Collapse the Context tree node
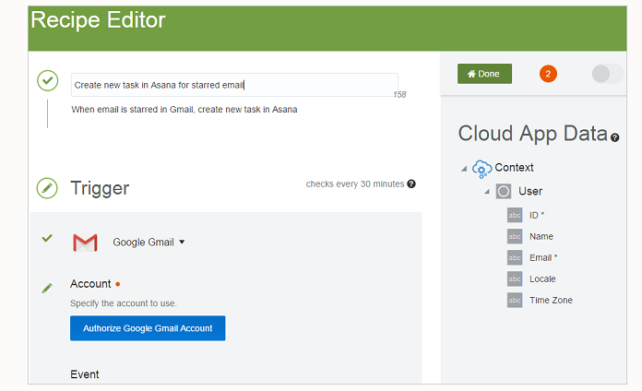The image size is (642, 391). (x=464, y=168)
